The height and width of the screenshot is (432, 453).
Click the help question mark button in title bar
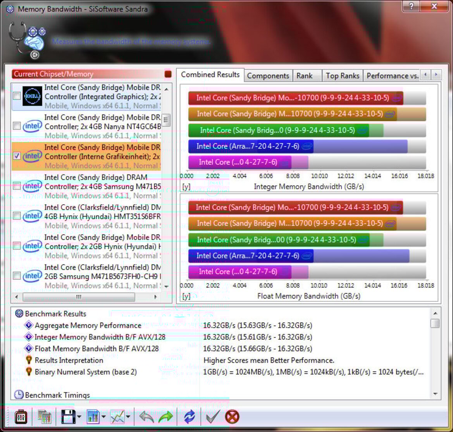tap(412, 6)
